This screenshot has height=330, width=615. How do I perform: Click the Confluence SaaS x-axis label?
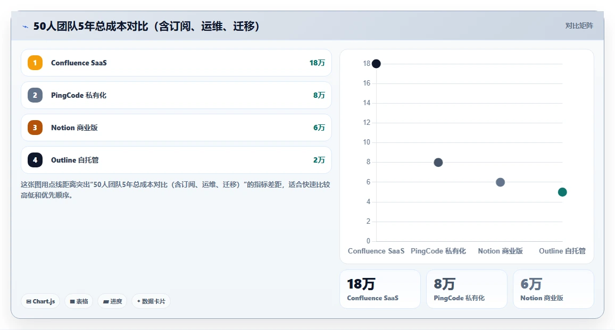pyautogui.click(x=376, y=251)
